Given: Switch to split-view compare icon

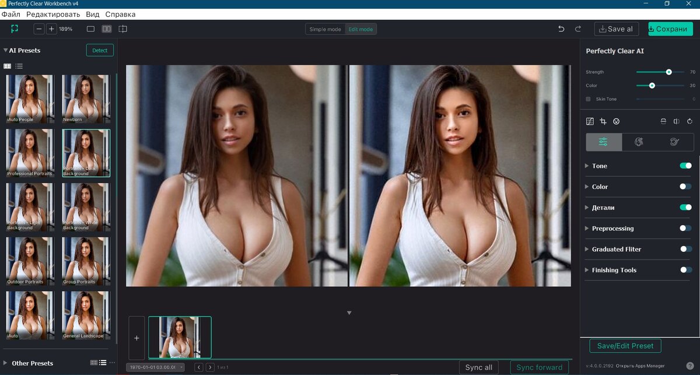Looking at the screenshot, I should (x=123, y=29).
